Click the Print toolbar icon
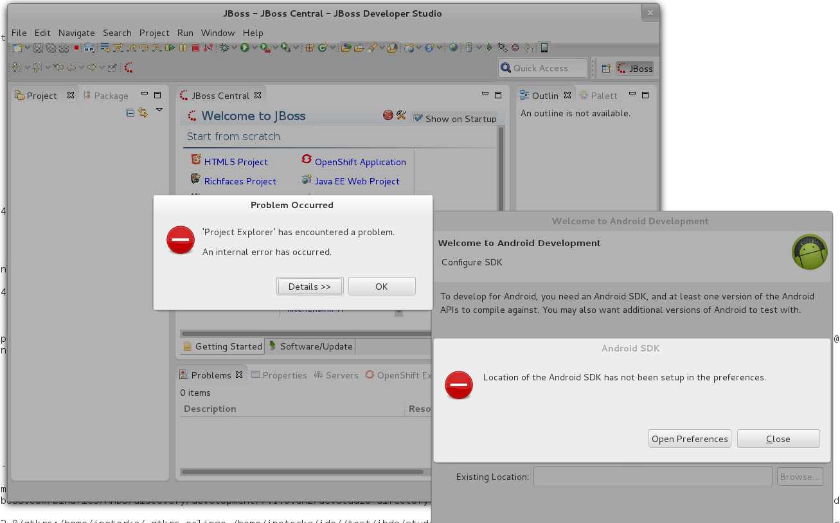 click(x=64, y=48)
